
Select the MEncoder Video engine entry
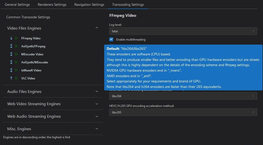(32, 54)
